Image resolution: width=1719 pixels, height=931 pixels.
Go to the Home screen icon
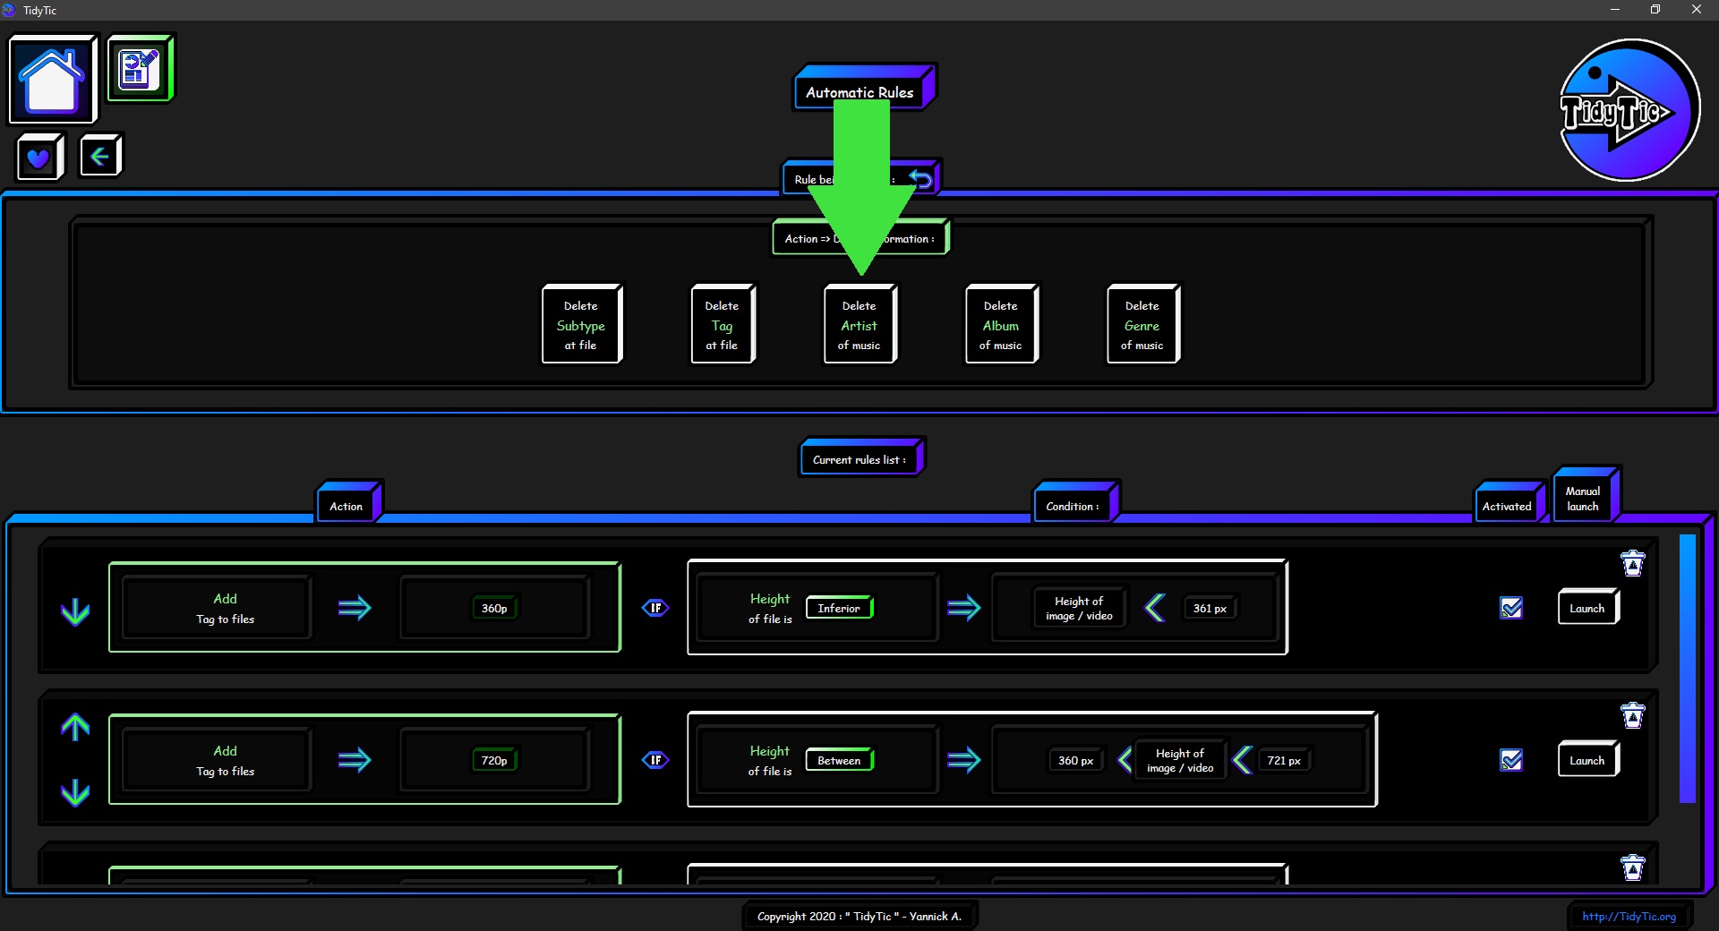click(52, 79)
